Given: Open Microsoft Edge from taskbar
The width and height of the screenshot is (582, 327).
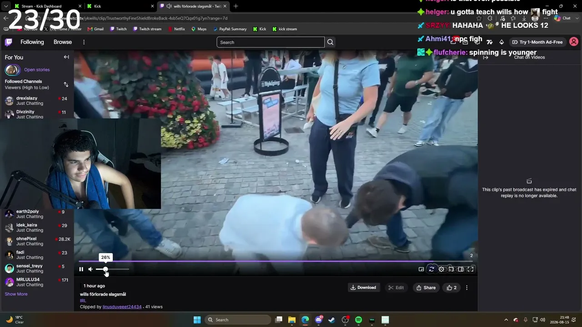Looking at the screenshot, I should (x=305, y=320).
